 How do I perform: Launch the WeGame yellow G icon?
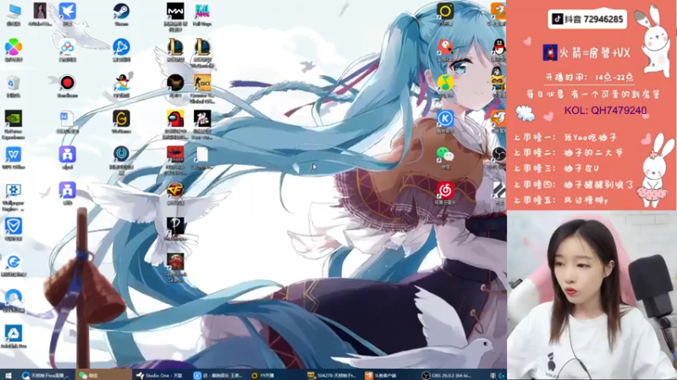pyautogui.click(x=121, y=118)
